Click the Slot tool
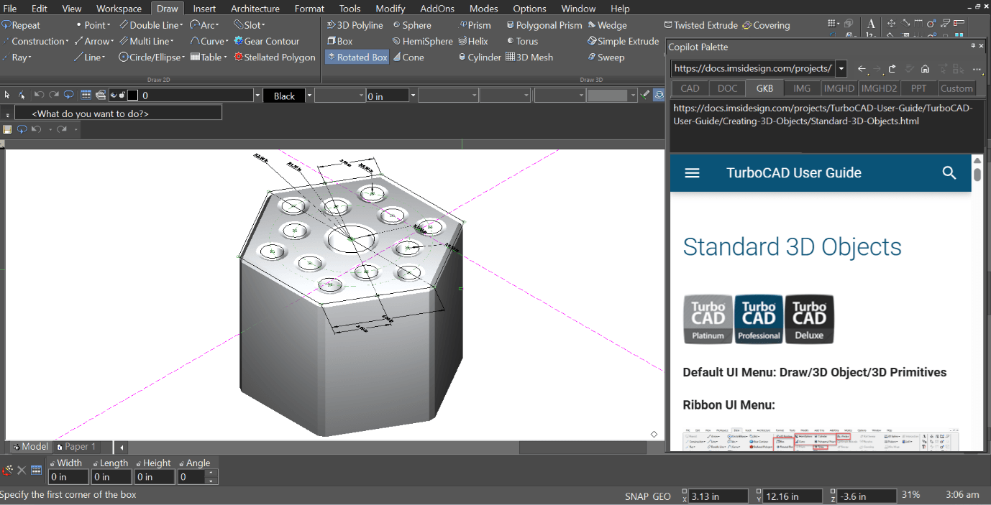Screen dimensions: 991x505 tap(250, 25)
